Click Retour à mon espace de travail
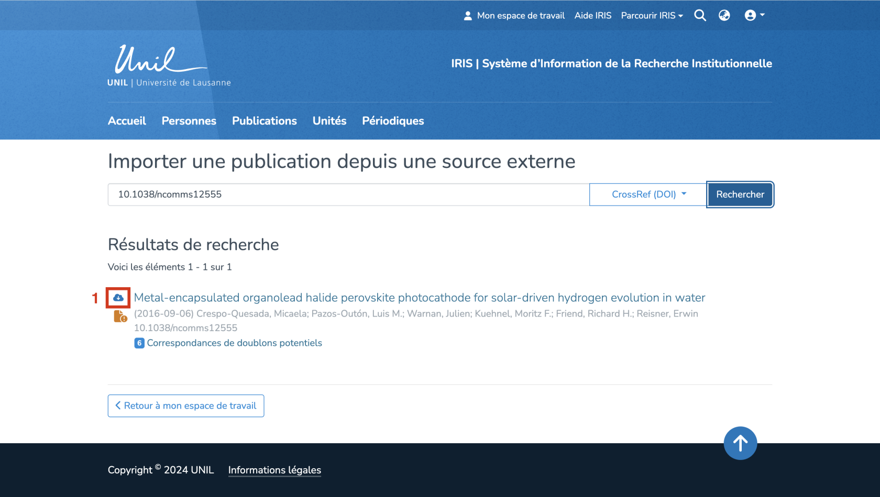The width and height of the screenshot is (880, 497). (186, 406)
